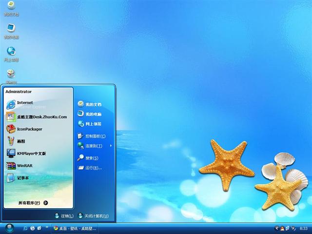This screenshot has width=312, height=234.
Task: Switch to 桌面 - 壁纸 taskbar window
Action: point(75,229)
